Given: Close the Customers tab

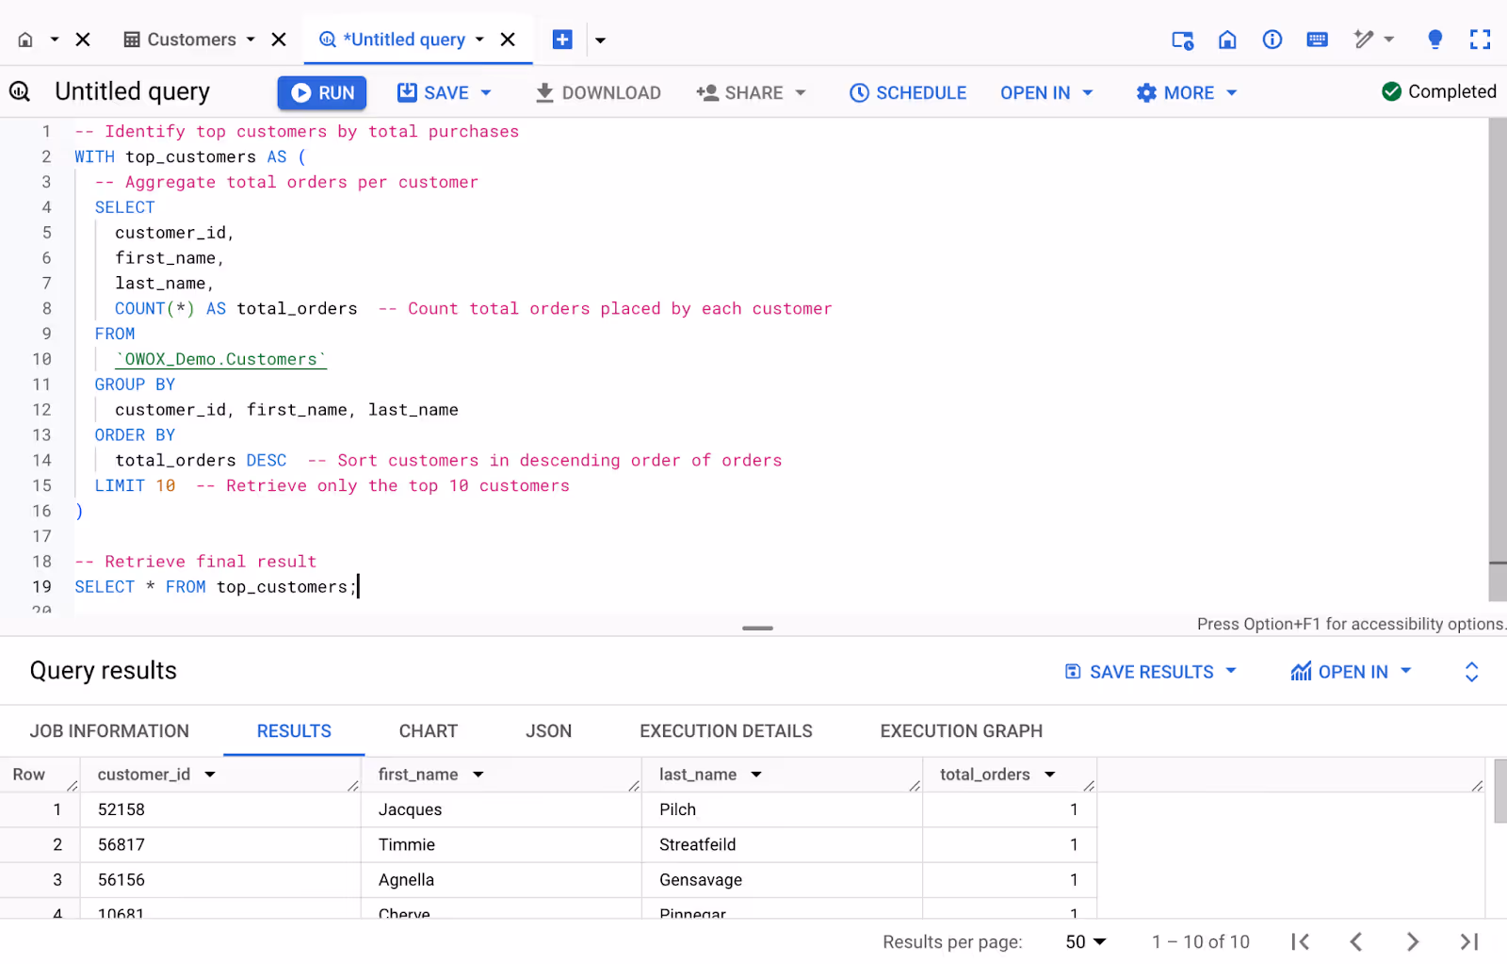Looking at the screenshot, I should tap(279, 40).
